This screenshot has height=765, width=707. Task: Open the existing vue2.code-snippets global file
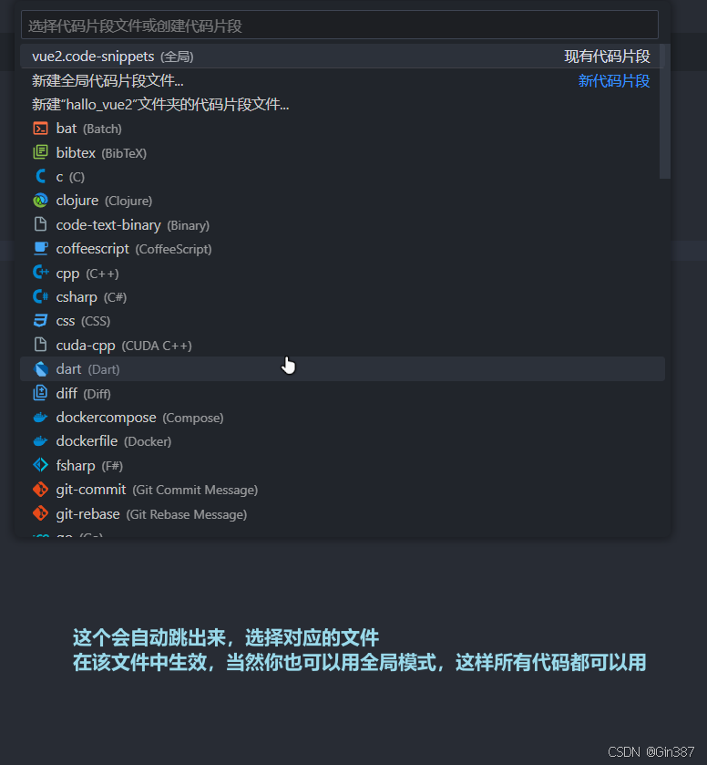click(343, 57)
